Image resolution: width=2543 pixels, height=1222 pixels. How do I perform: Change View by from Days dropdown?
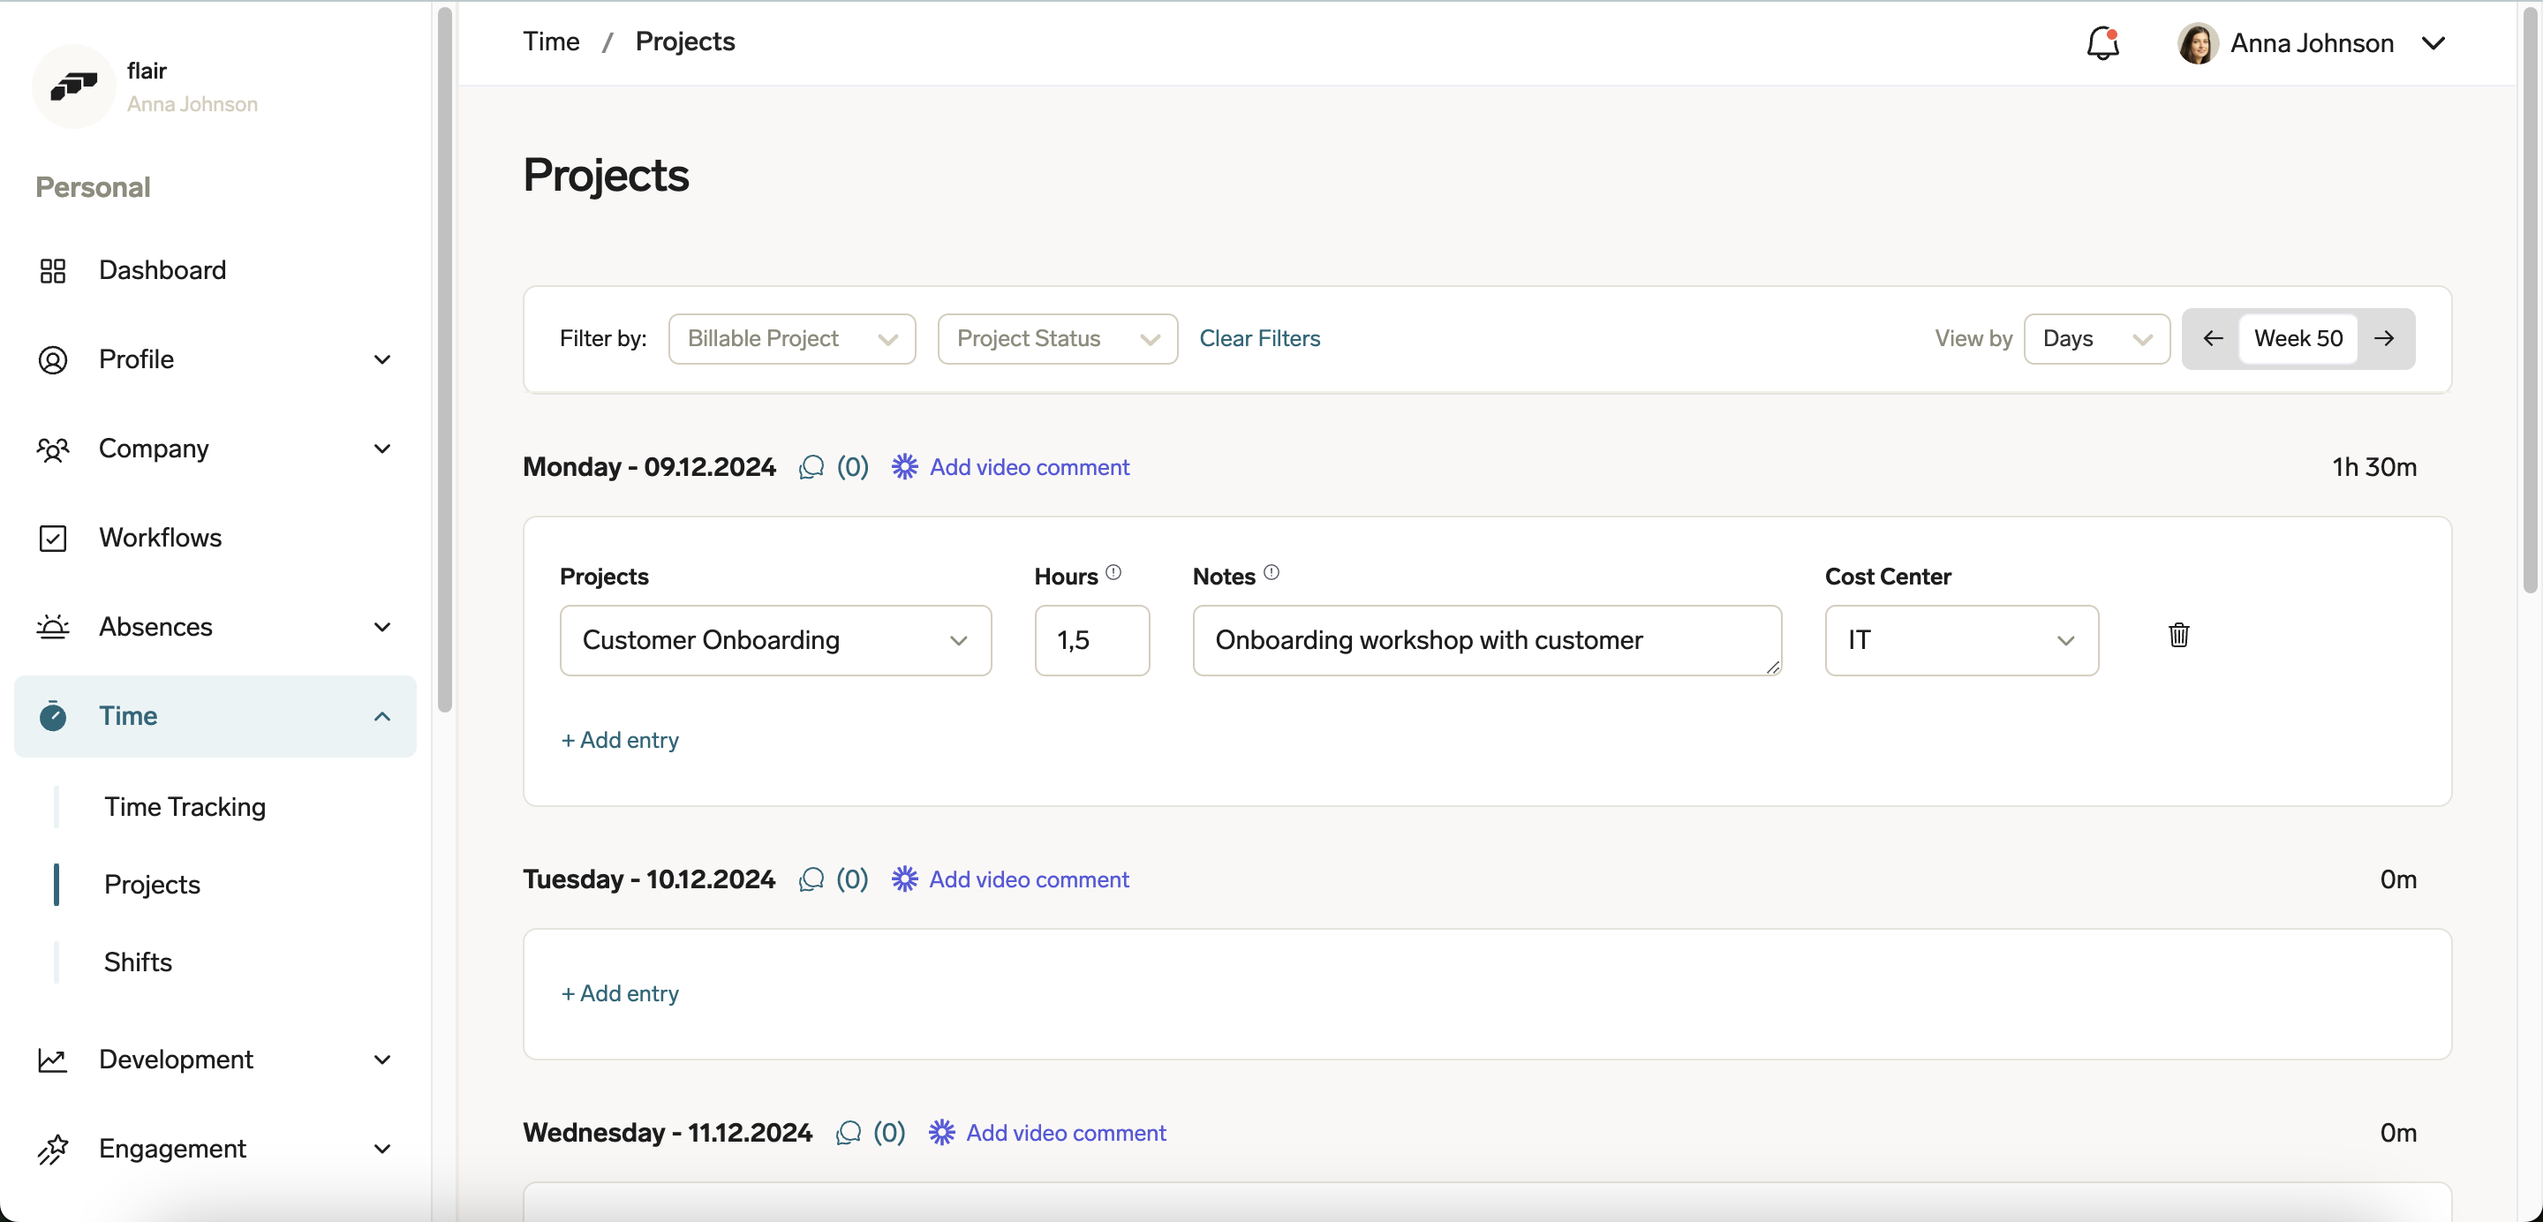pos(2097,338)
